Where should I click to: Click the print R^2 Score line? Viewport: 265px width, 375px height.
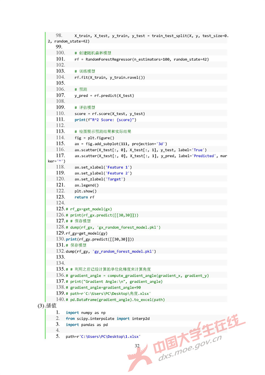[105, 120]
